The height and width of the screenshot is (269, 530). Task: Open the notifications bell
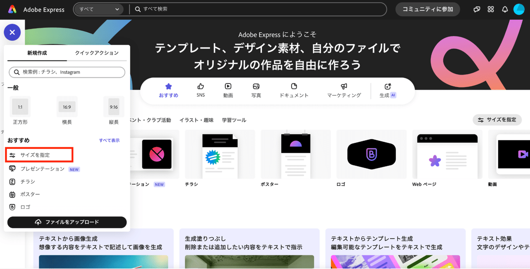coord(505,9)
